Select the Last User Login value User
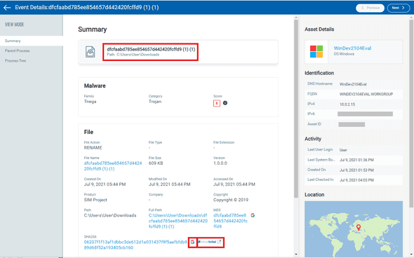This screenshot has width=414, height=258. 343,150
